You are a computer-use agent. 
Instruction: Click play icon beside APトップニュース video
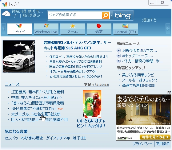pos(119,56)
